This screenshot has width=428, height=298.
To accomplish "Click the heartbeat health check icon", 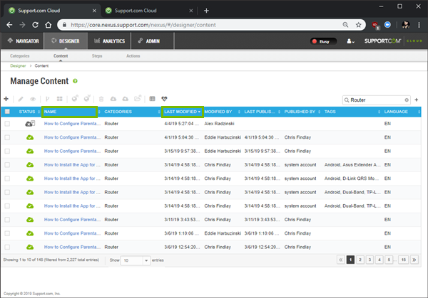I will [x=164, y=99].
